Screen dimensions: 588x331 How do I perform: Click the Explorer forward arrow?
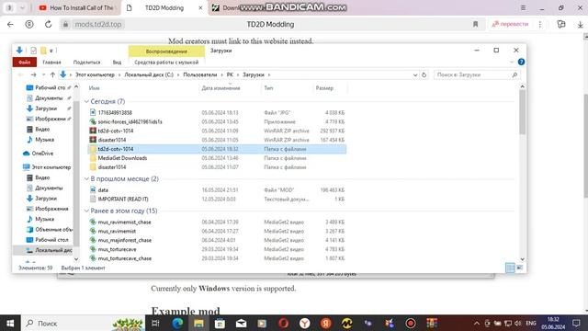[x=33, y=75]
